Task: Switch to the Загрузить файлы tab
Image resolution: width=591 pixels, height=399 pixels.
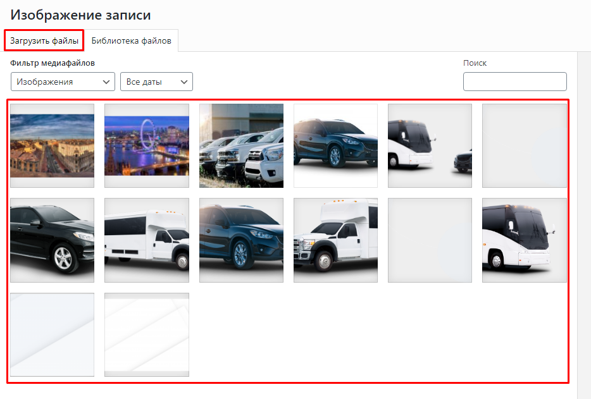Action: (44, 41)
